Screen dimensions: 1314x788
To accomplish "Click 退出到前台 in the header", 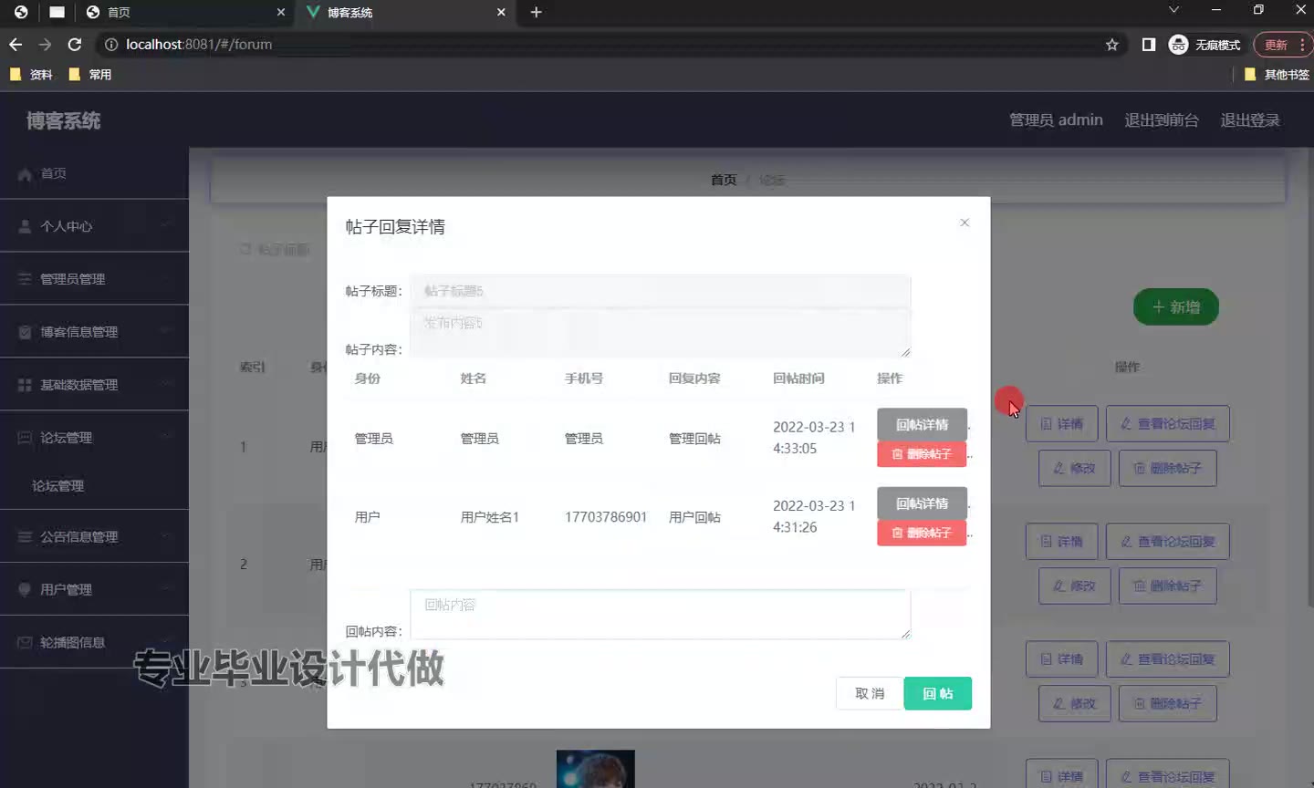I will (x=1162, y=120).
